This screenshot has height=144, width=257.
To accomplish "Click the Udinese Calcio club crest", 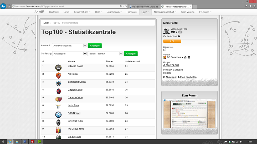I will click(x=58, y=68).
